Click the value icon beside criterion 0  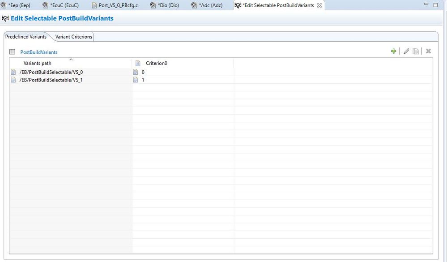[x=136, y=72]
